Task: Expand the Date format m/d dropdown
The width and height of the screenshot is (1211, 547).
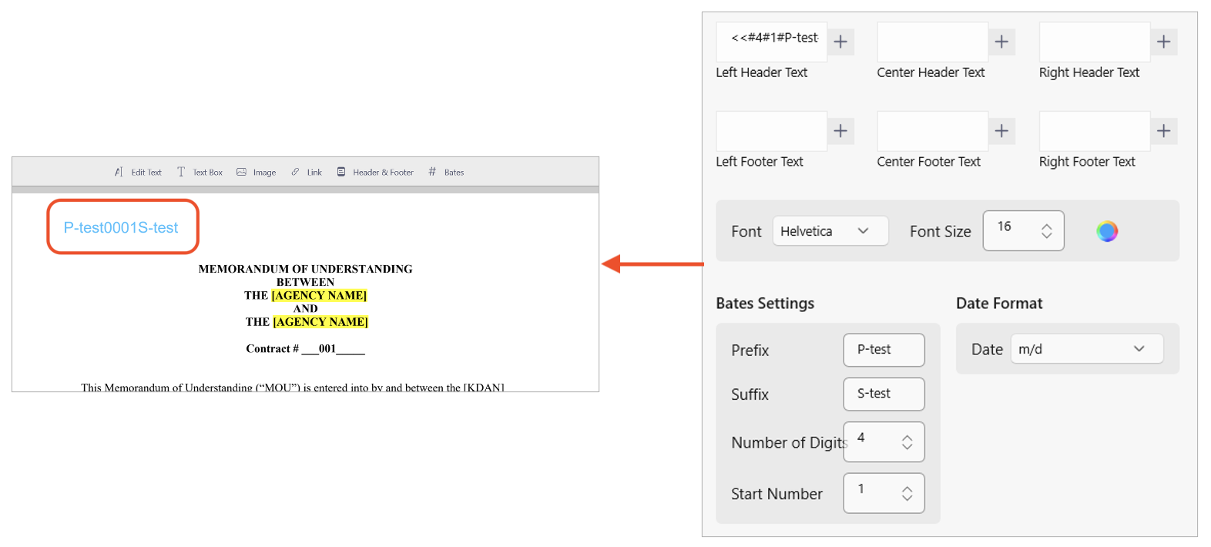Action: point(1086,349)
